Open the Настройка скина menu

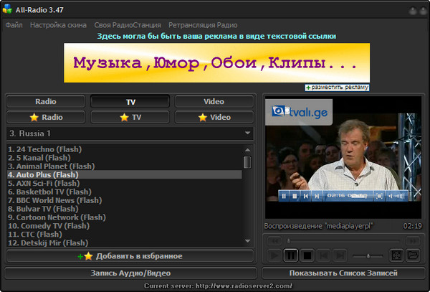[x=58, y=25]
